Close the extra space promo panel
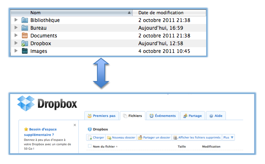 (75, 125)
